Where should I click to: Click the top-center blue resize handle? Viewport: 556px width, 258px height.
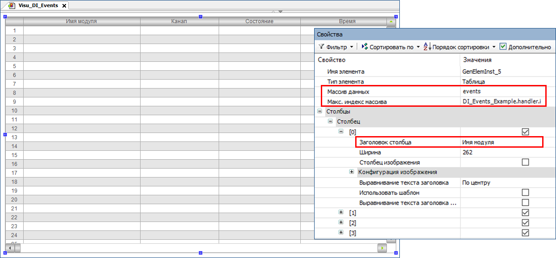coord(200,17)
